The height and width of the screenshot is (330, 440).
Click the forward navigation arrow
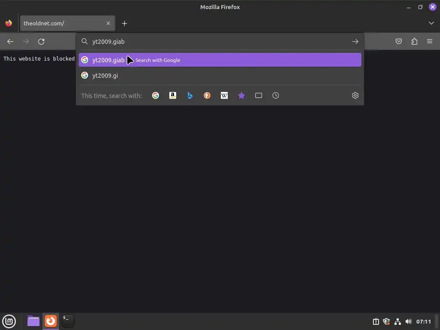pos(26,42)
